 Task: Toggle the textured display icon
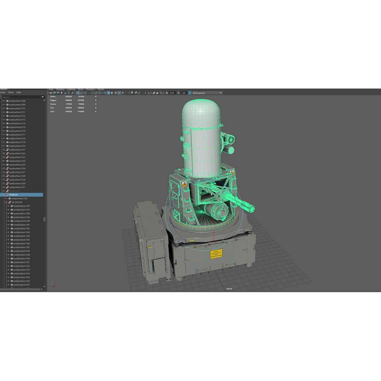pos(119,93)
